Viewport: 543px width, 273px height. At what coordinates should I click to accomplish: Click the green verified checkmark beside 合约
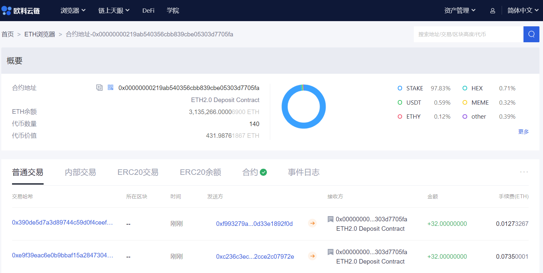tap(263, 172)
